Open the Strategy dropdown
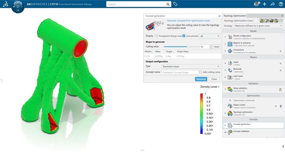The height and width of the screenshot is (152, 285). coord(258,26)
